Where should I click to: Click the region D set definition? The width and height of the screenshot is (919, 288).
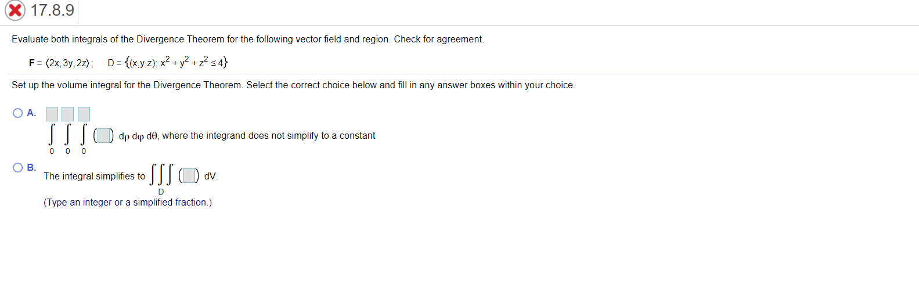pos(168,62)
